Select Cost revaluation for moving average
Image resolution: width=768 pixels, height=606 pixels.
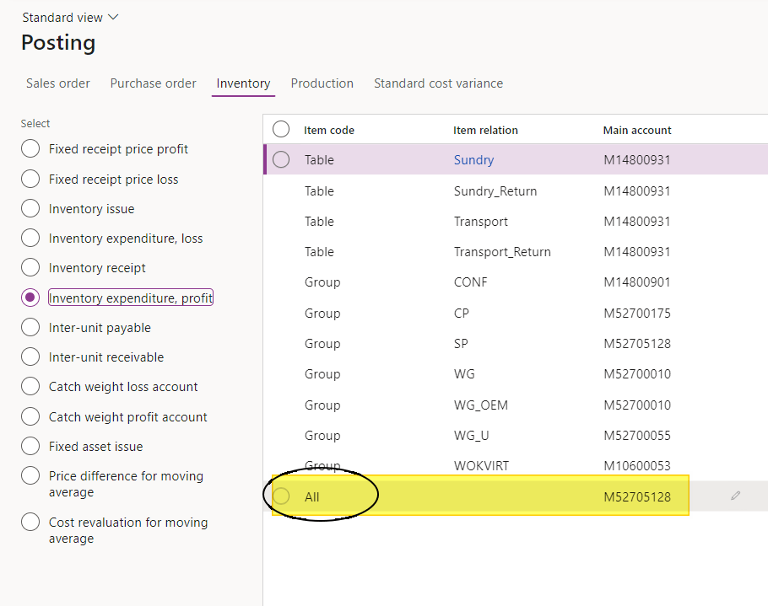pos(30,523)
